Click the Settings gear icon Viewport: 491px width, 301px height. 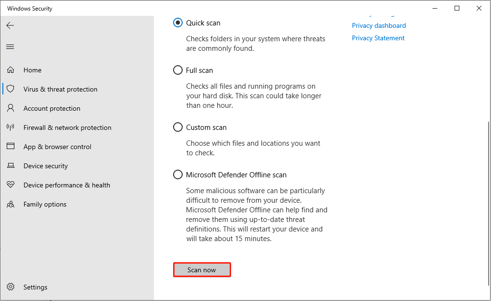tap(11, 287)
